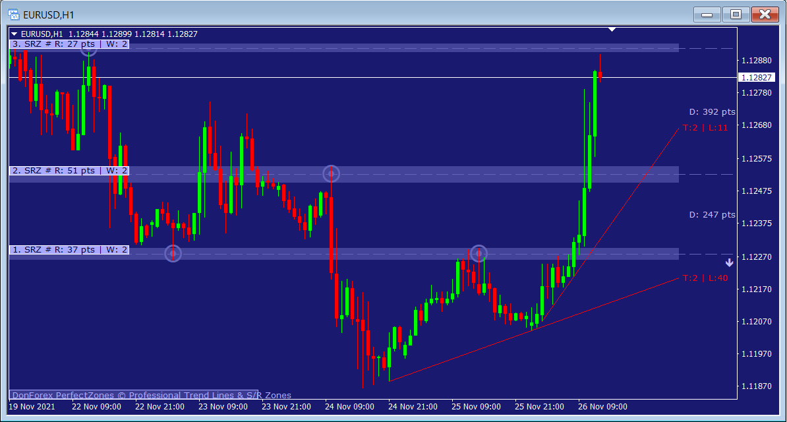Select the '2. SRZ # R: 51 pts' label
This screenshot has width=787, height=422.
[69, 171]
